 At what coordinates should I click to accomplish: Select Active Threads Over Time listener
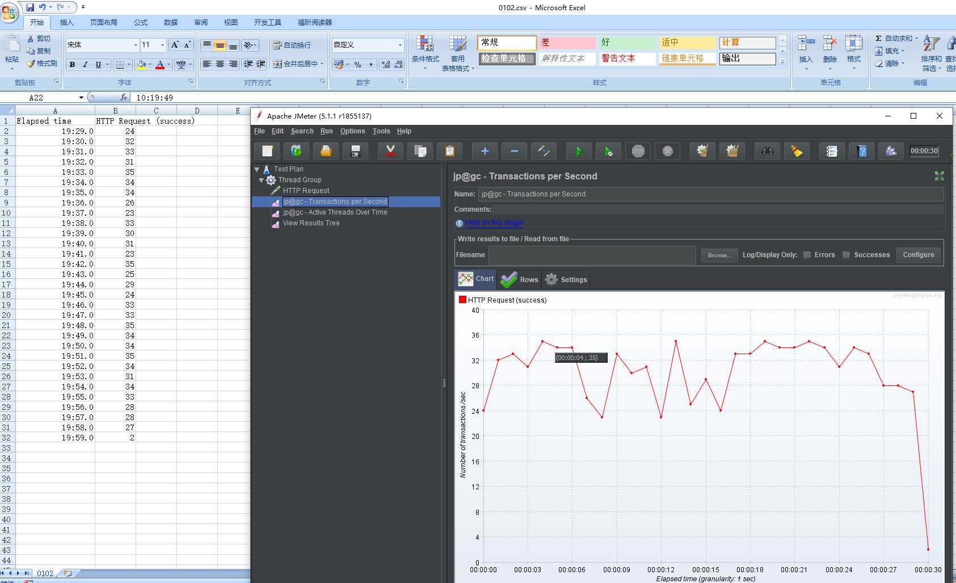pyautogui.click(x=335, y=212)
